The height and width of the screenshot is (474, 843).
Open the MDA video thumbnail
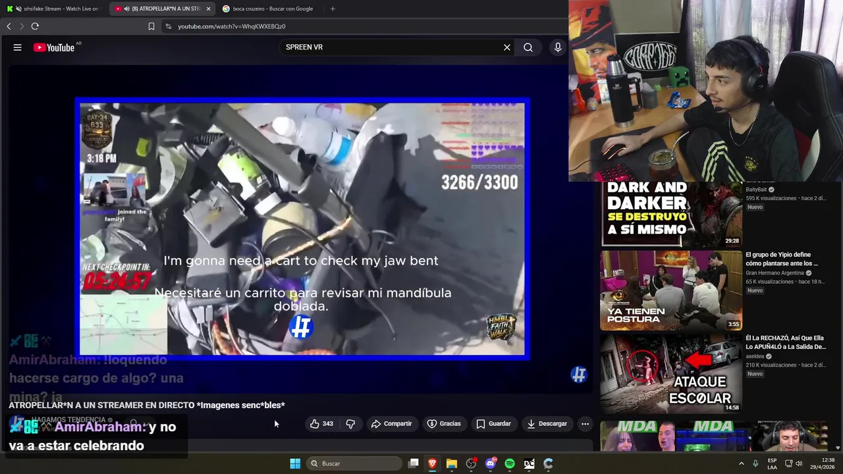(x=671, y=436)
